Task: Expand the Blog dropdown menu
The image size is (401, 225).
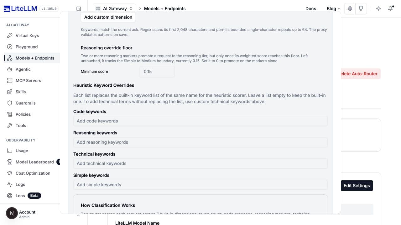Action: coord(333,9)
